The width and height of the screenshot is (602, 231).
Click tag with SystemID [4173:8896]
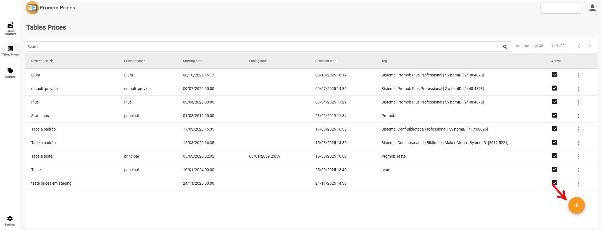click(435, 129)
